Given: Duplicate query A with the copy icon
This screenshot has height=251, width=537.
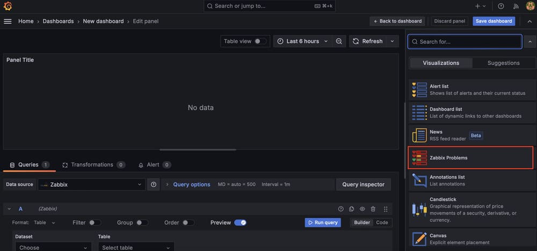Looking at the screenshot, I should coord(351,209).
